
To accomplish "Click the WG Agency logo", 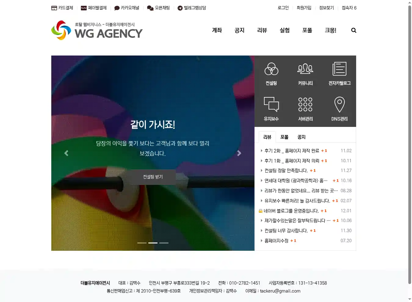I will point(97,31).
